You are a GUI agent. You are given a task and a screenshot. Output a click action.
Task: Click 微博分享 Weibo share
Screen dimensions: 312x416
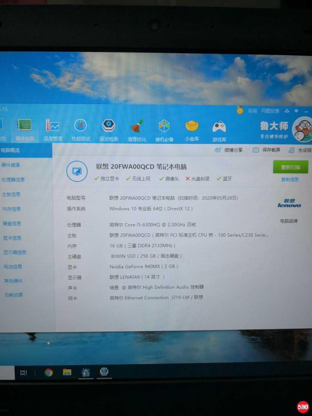tap(229, 150)
